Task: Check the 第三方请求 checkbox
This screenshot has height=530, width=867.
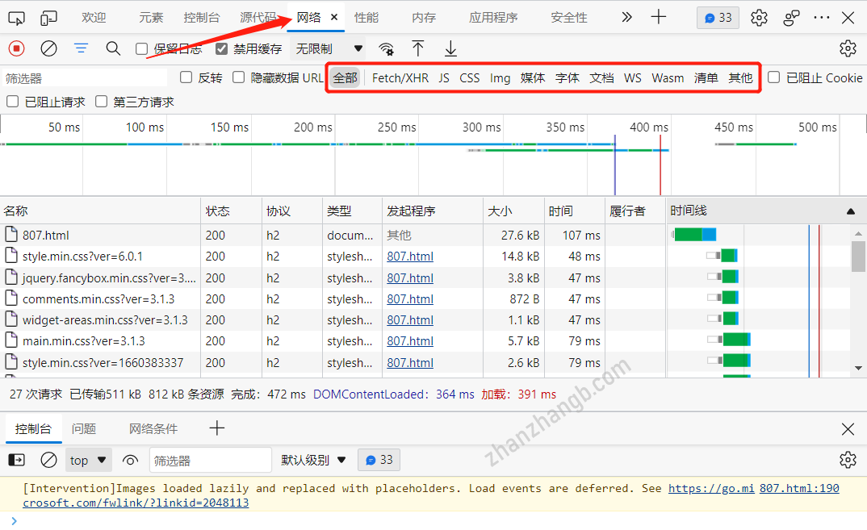Action: 102,102
